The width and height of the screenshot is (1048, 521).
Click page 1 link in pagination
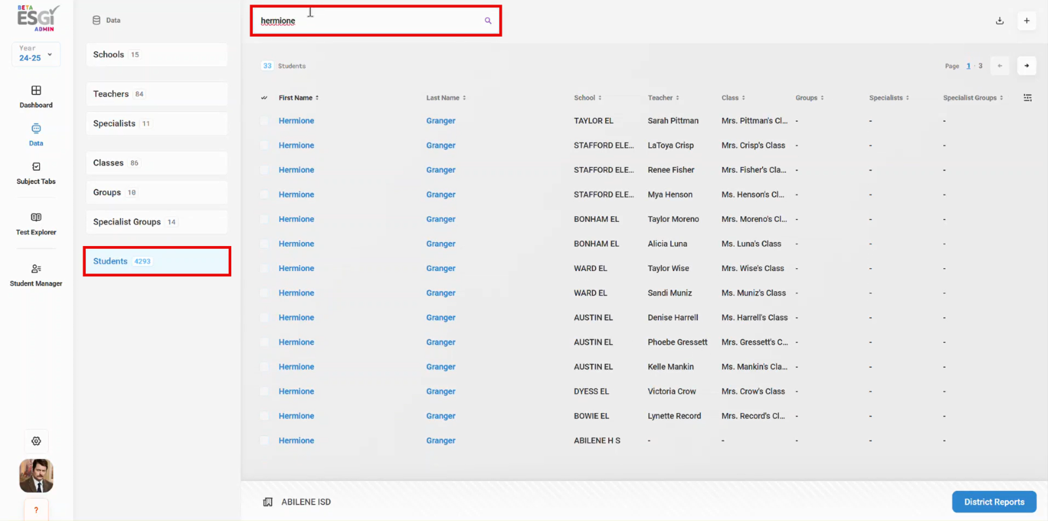click(x=969, y=66)
